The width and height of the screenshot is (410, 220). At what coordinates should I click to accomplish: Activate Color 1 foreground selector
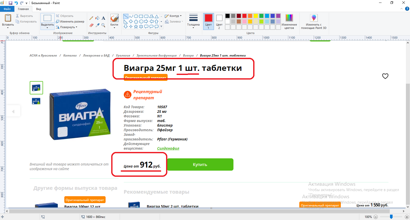pyautogui.click(x=208, y=21)
